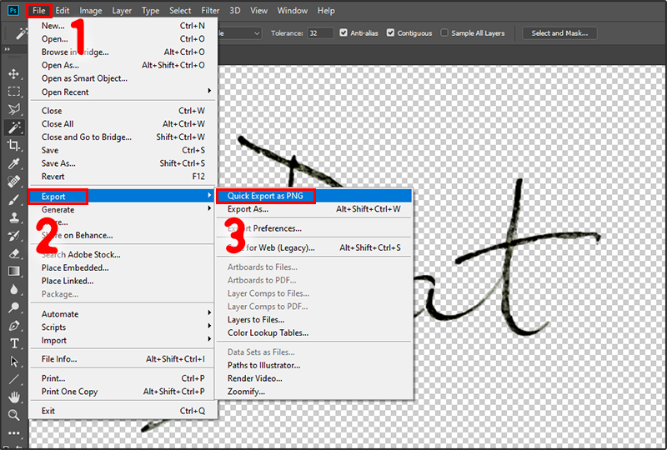Enable the Sample All Layers checkbox
Image resolution: width=667 pixels, height=450 pixels.
click(x=444, y=32)
